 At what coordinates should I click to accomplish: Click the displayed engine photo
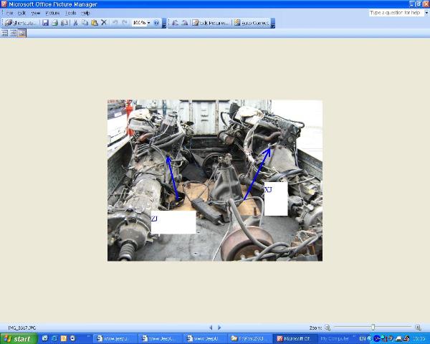(215, 180)
